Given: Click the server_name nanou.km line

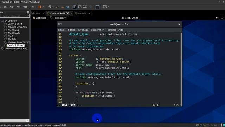Looking at the screenshot, I should (92, 65).
